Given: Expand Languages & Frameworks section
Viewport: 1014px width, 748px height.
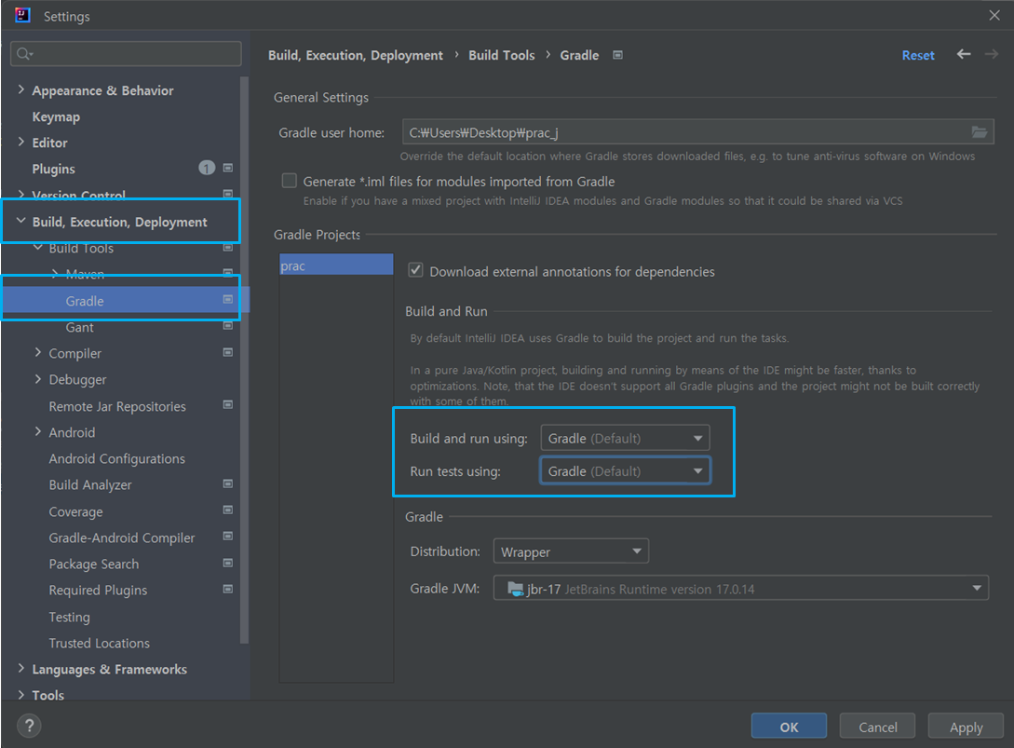Looking at the screenshot, I should tap(20, 669).
